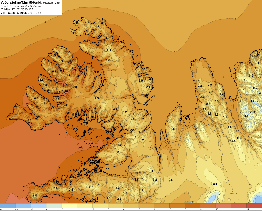Click the 4.7 temperature label inland
This screenshot has height=211, width=262.
pyautogui.click(x=115, y=109)
